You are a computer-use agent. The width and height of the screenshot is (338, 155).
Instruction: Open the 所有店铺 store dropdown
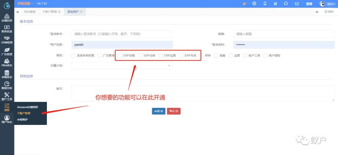pos(25,4)
